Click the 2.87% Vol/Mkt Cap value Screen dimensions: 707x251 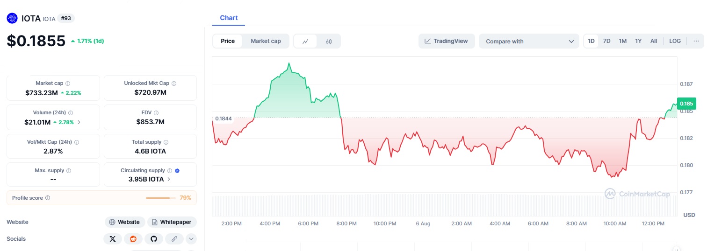pyautogui.click(x=53, y=151)
